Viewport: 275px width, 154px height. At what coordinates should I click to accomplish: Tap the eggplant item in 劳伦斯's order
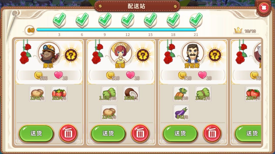click(181, 113)
